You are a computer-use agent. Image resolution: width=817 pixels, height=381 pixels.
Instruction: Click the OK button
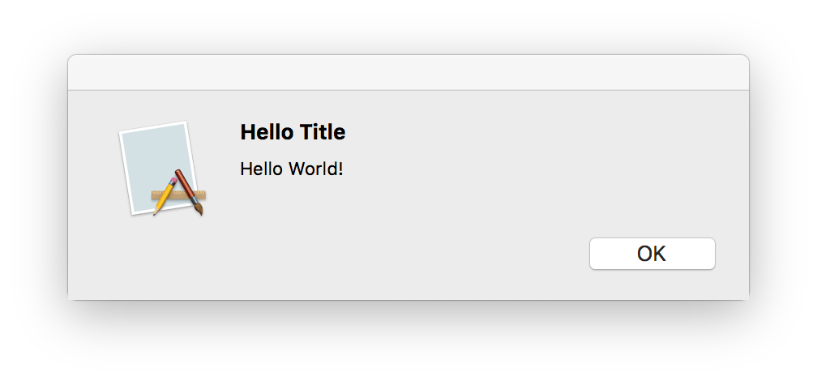pyautogui.click(x=652, y=254)
